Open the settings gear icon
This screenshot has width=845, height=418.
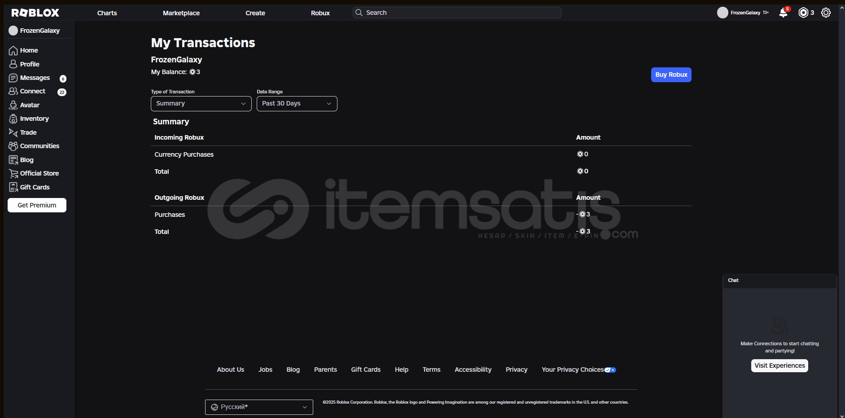[826, 13]
